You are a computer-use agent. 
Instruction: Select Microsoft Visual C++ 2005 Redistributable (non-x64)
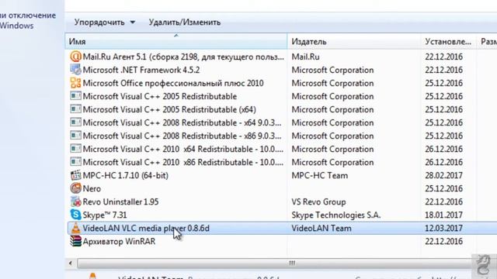coord(160,96)
